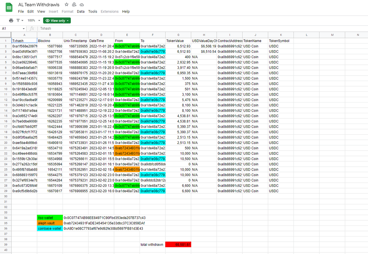This screenshot has width=368, height=254.
Task: Click the $6,510.54 USD value cell
Action: [x=204, y=51]
